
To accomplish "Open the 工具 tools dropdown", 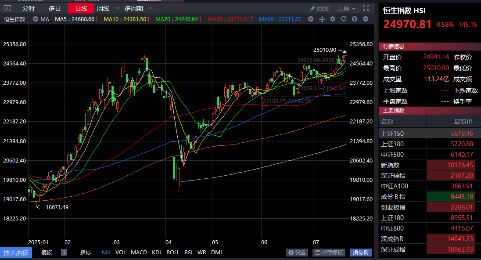I will pos(346,8).
